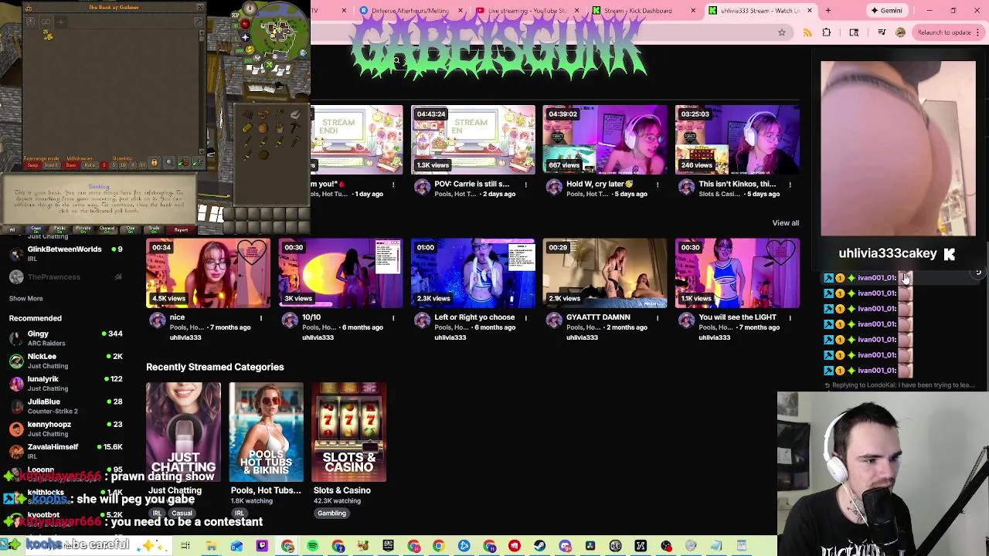Open Gemini in Chrome
The image size is (989, 556).
(885, 11)
